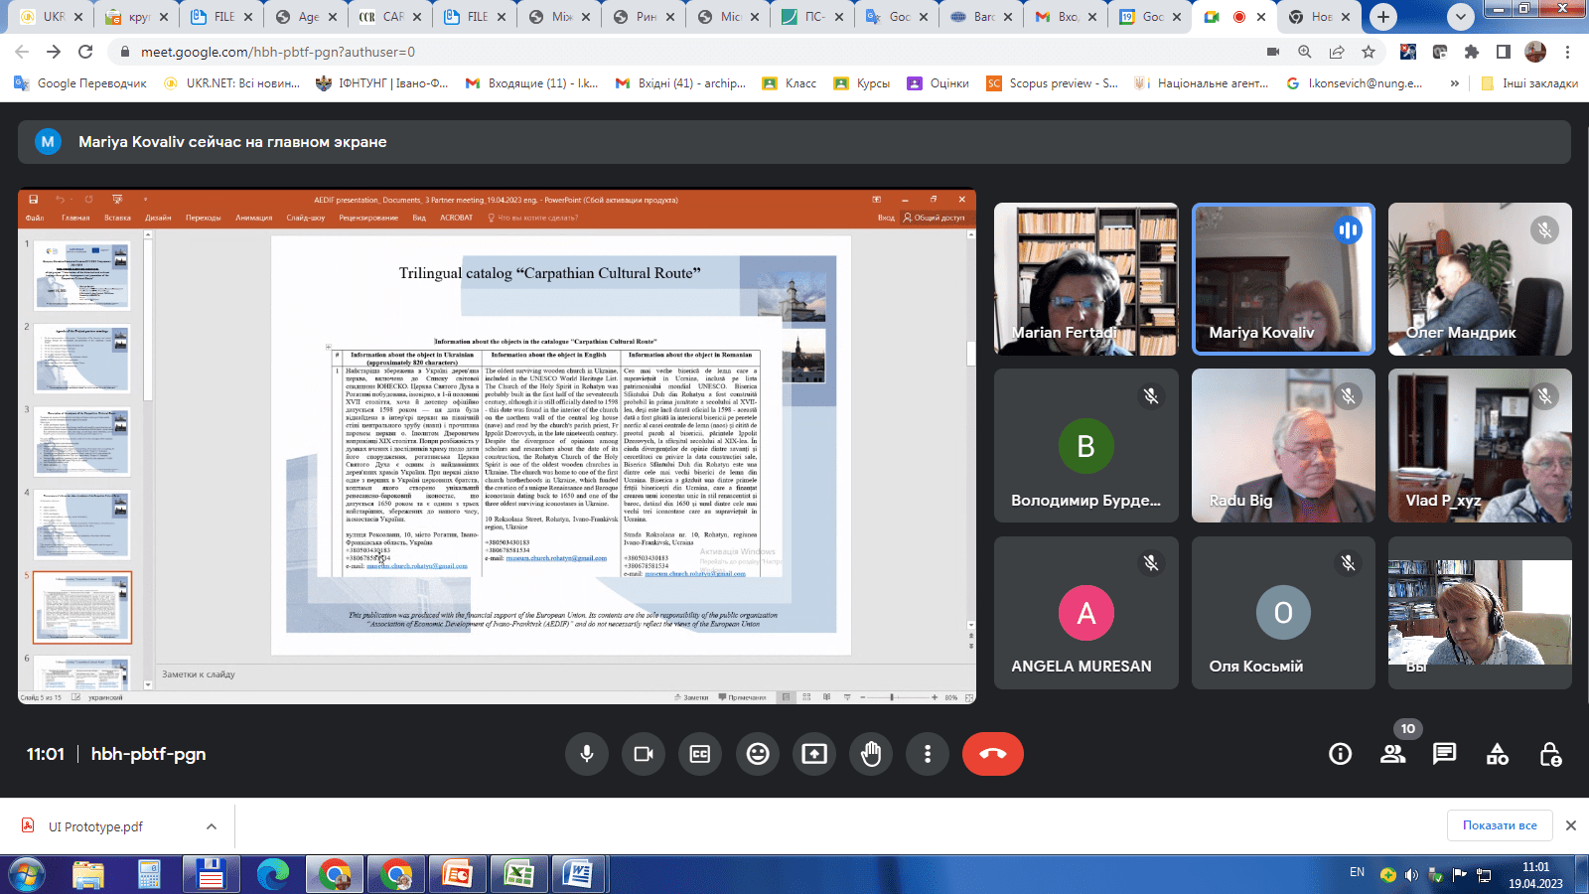This screenshot has height=894, width=1589.
Task: Open meeting details info icon
Action: pos(1340,754)
